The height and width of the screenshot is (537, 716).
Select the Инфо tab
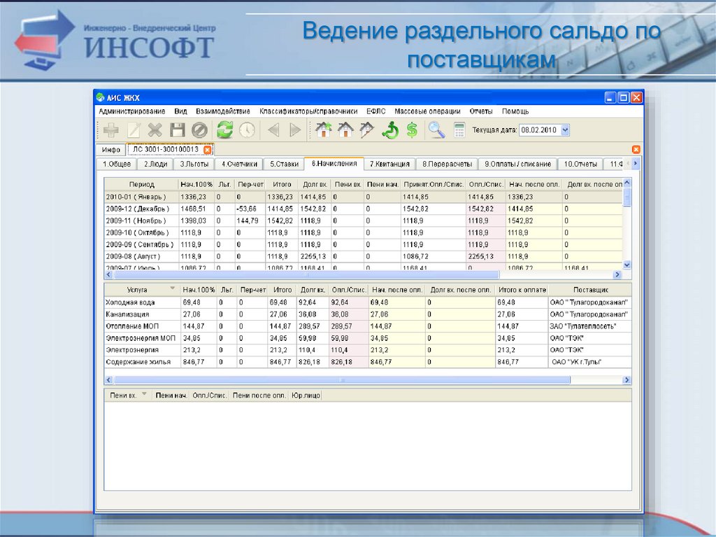pyautogui.click(x=111, y=150)
